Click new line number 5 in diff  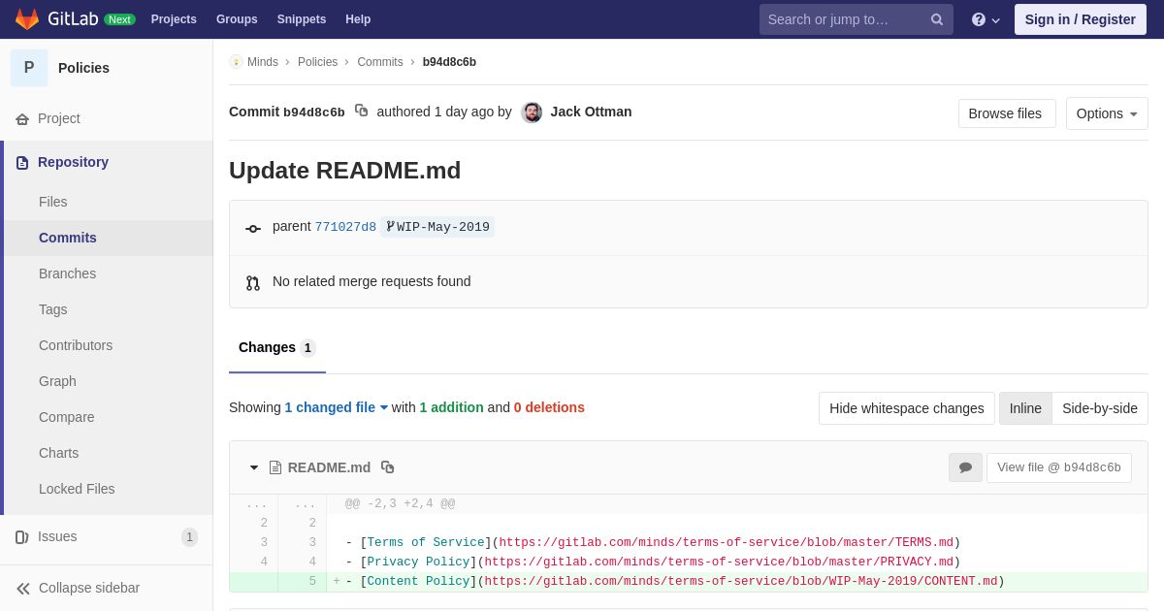coord(312,582)
